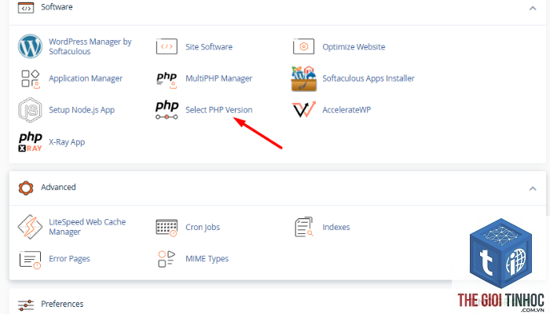Click the AccelerateWP checkmark icon
The width and height of the screenshot is (550, 314).
click(x=304, y=109)
